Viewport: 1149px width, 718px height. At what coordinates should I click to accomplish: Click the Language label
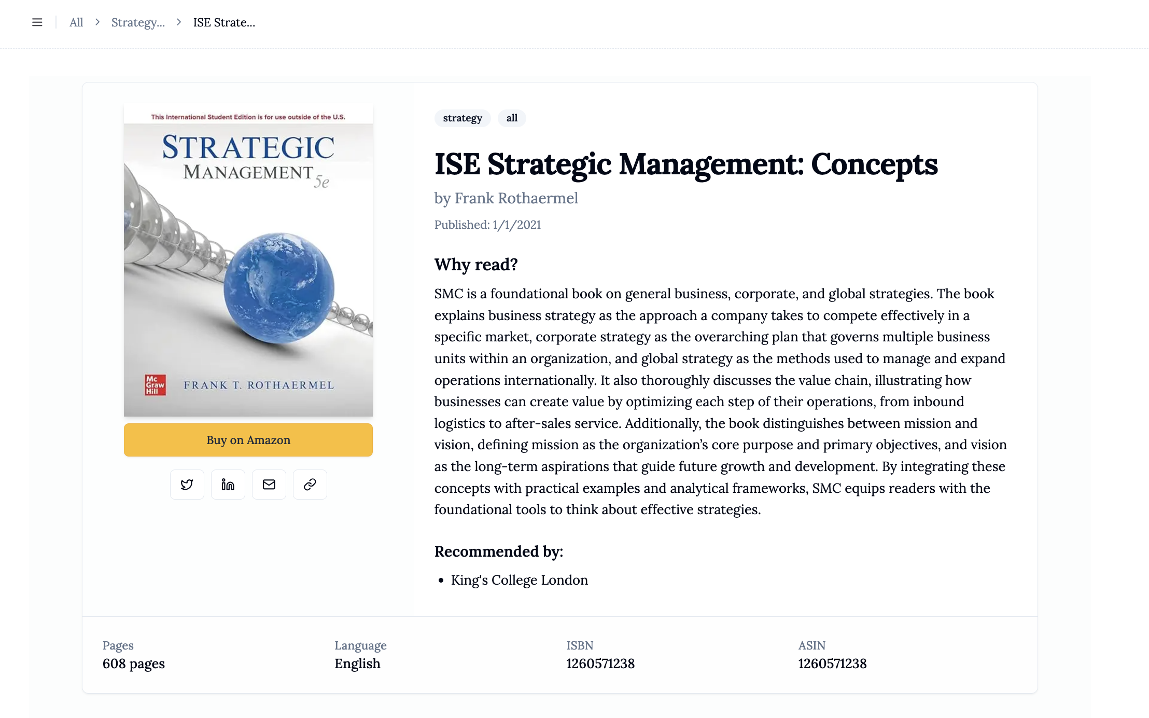(360, 645)
